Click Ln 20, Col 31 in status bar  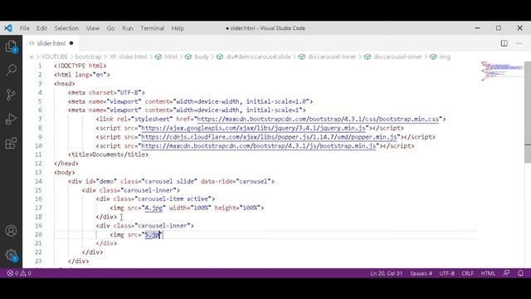point(387,273)
